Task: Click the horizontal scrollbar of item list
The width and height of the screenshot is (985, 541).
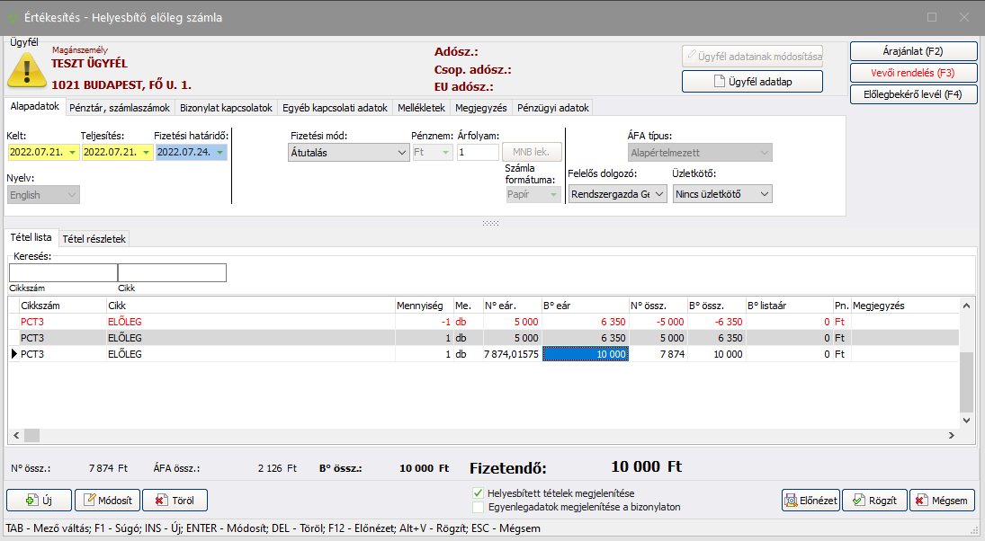Action: [486, 436]
